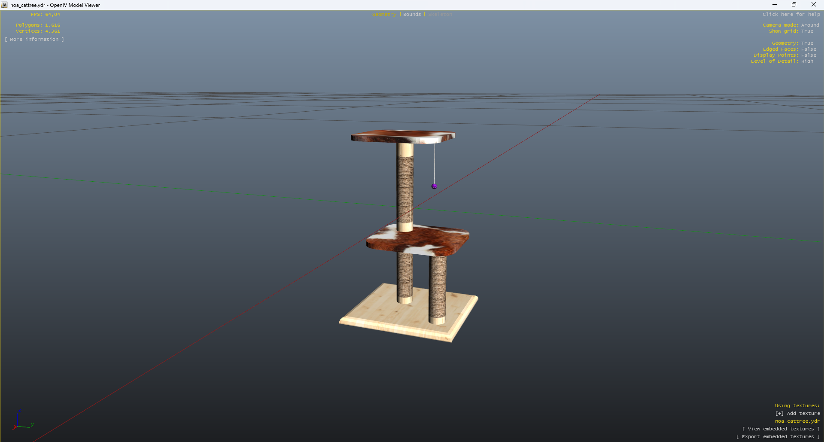Viewport: 824px width, 442px height.
Task: Toggle Display Points False value
Action: point(809,55)
